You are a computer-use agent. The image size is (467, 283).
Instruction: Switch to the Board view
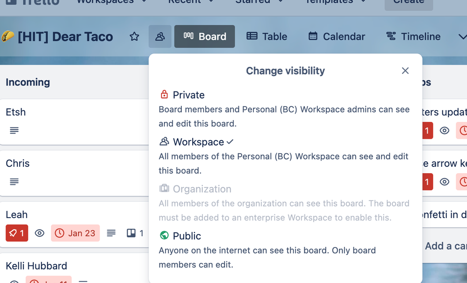coord(205,36)
